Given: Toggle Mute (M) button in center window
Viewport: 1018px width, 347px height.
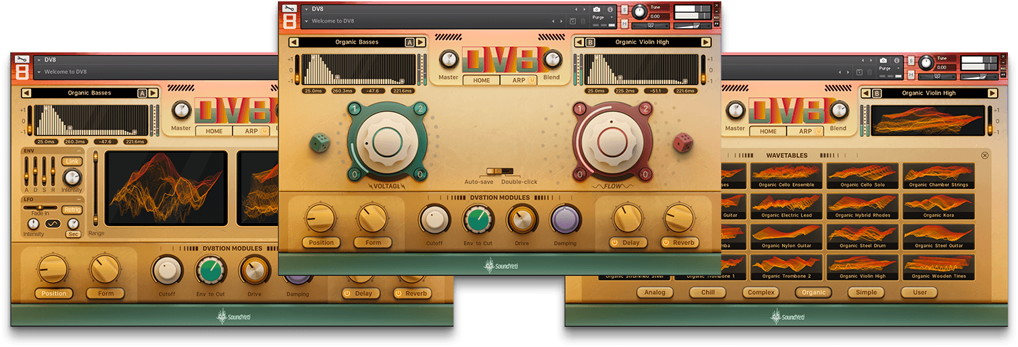Looking at the screenshot, I should pyautogui.click(x=625, y=25).
